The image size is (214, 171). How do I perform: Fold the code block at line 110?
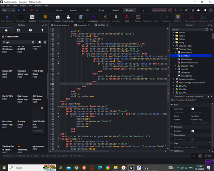58,44
